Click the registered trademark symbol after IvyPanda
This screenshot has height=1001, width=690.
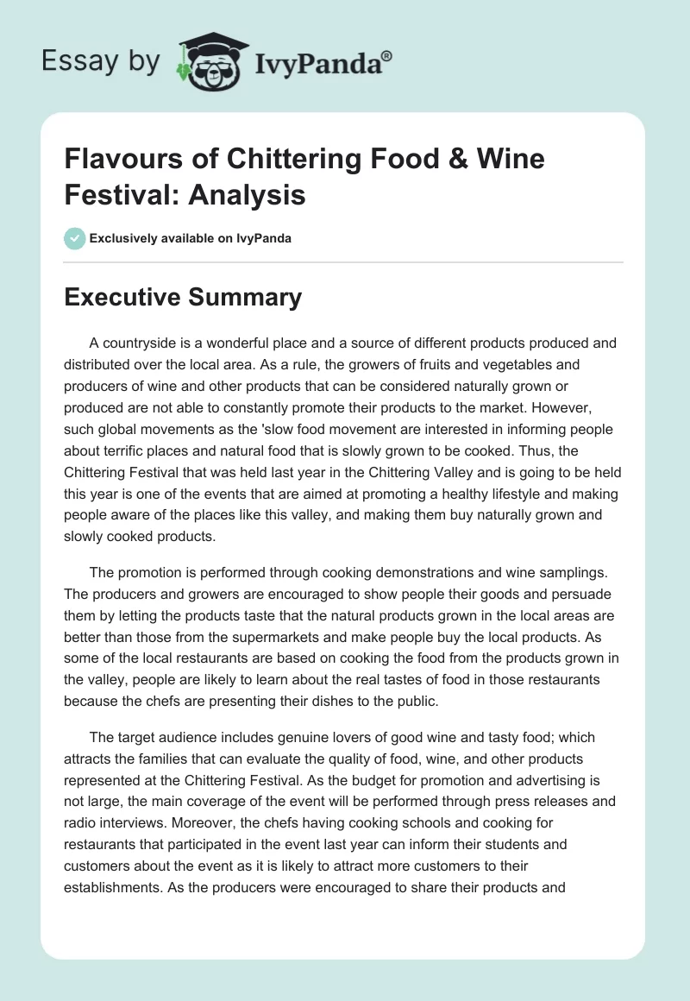[387, 57]
